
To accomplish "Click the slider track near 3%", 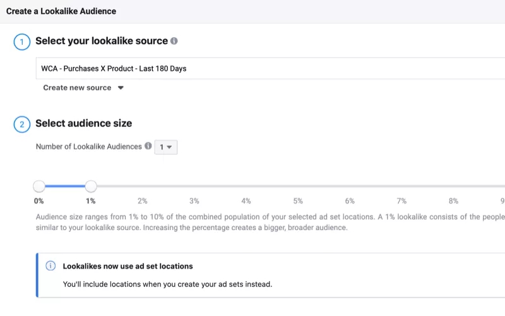I will click(x=194, y=186).
